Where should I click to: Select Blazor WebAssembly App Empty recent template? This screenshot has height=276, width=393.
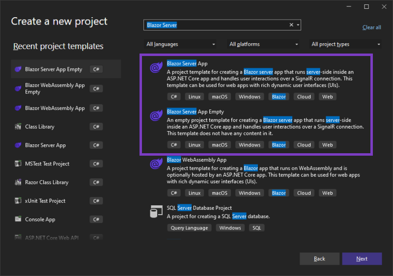coord(66,88)
